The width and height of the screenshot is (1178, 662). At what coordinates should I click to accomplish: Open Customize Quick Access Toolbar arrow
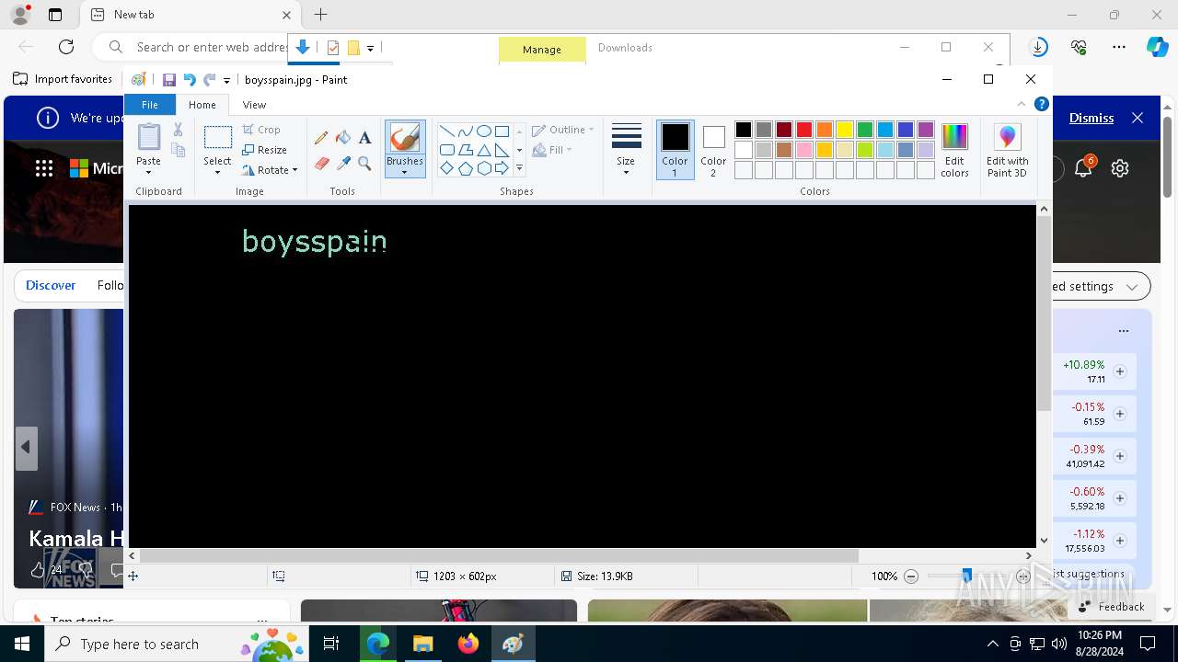coord(226,81)
